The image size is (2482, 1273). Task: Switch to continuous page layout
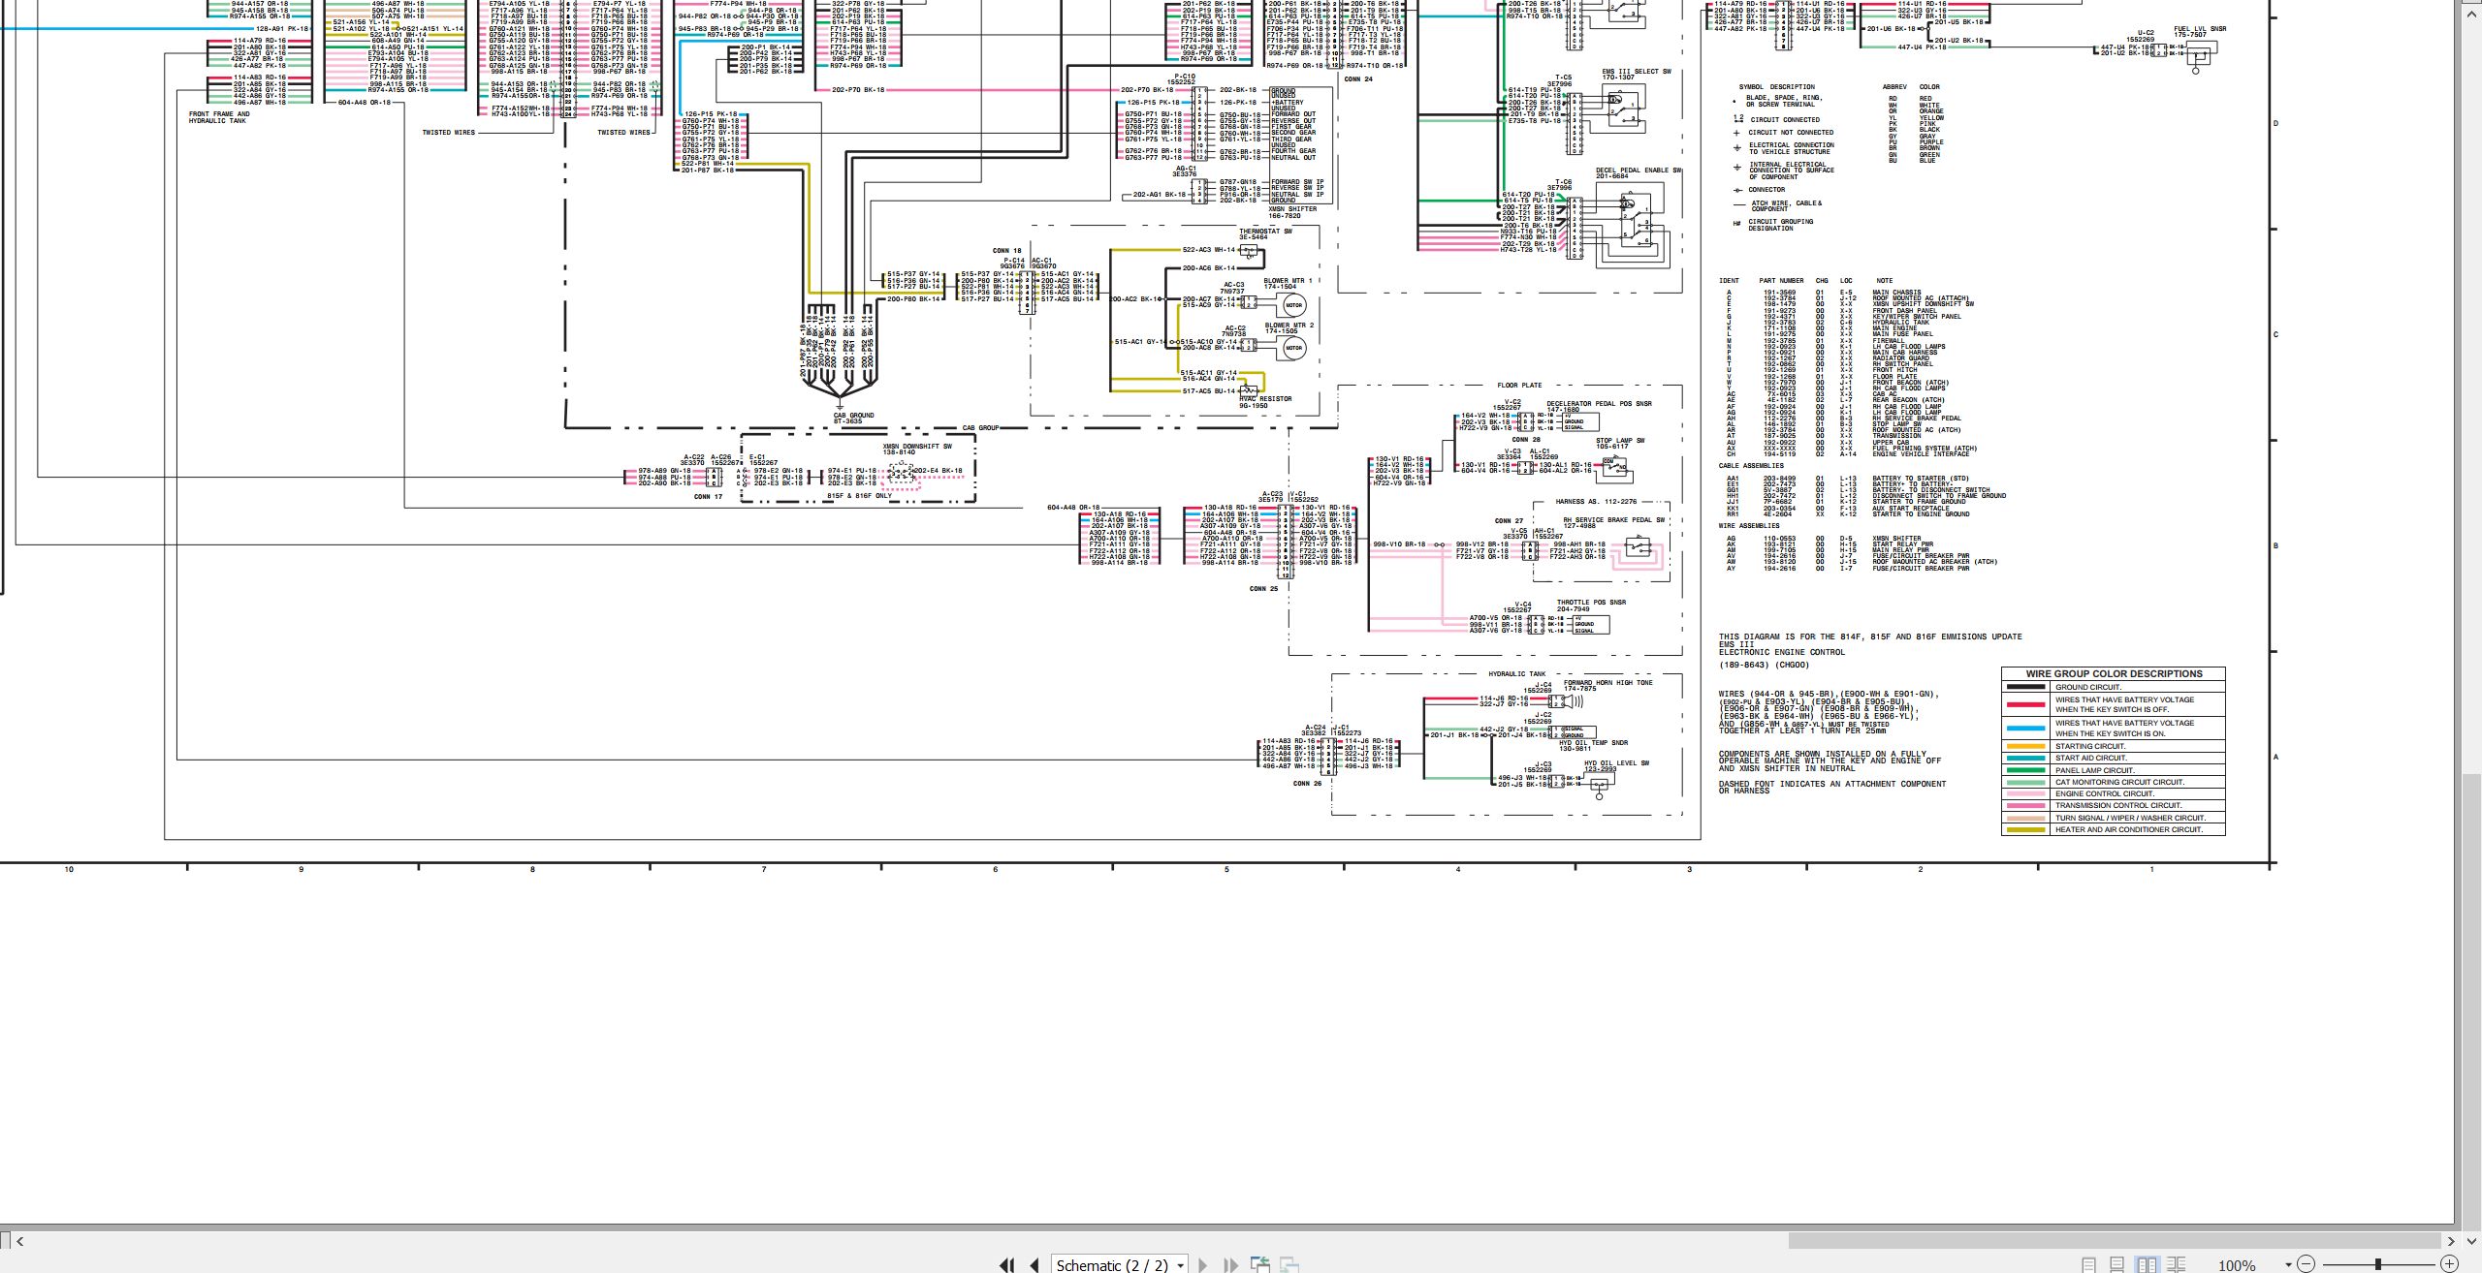(2116, 1264)
